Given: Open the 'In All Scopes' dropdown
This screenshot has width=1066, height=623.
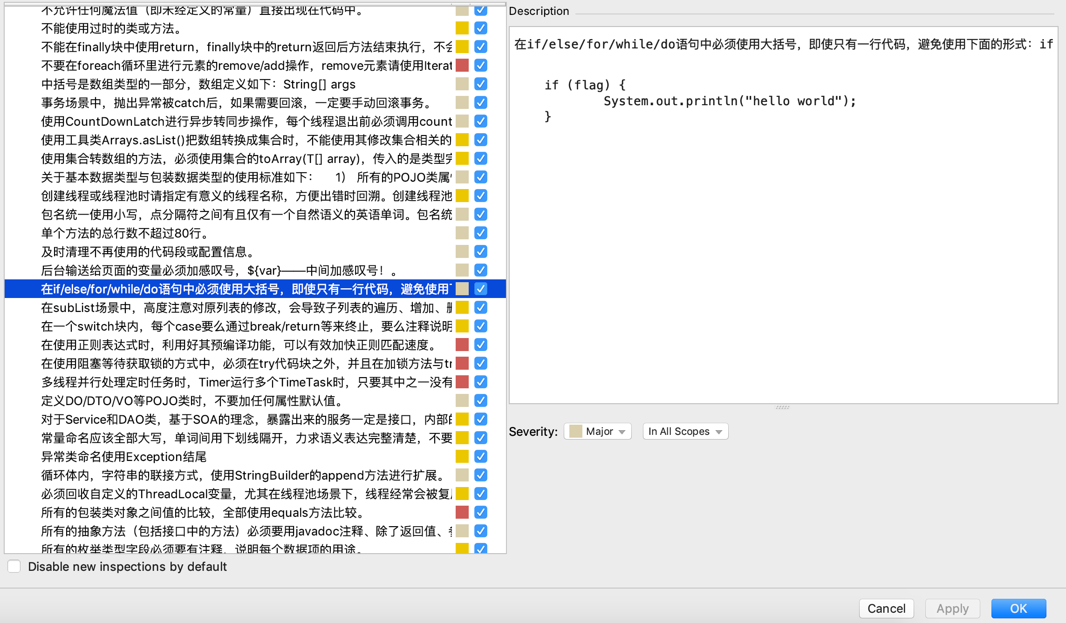Looking at the screenshot, I should pyautogui.click(x=685, y=431).
